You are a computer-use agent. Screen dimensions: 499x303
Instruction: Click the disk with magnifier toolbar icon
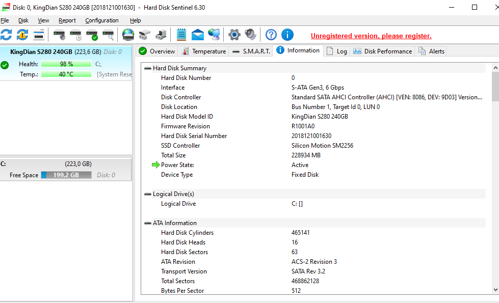point(108,35)
